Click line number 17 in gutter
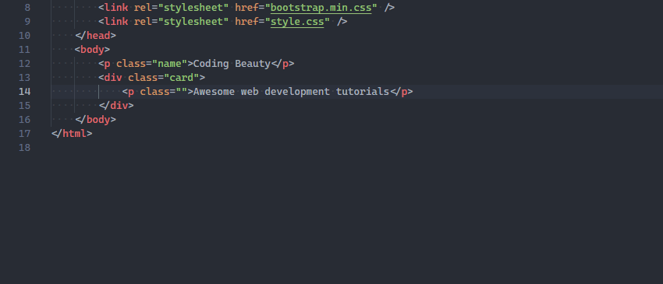Viewport: 663px width, 284px height. pos(24,133)
